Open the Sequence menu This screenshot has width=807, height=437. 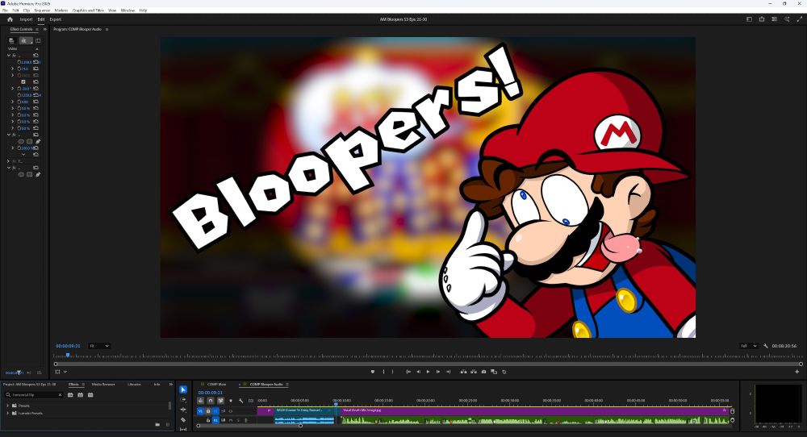click(42, 10)
